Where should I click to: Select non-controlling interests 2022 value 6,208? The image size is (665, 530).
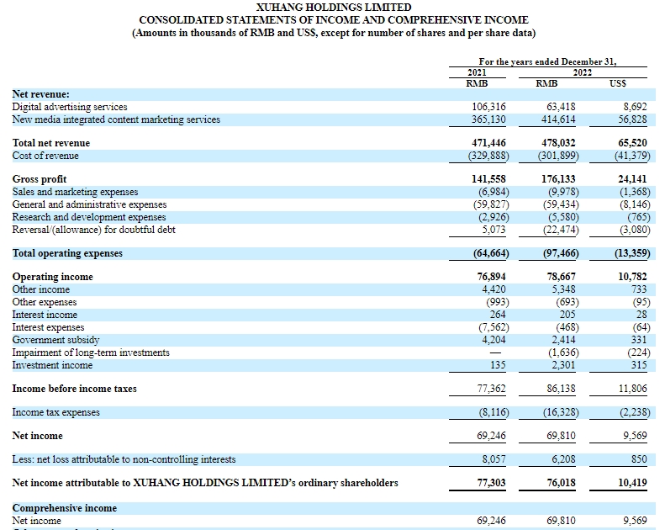pyautogui.click(x=563, y=459)
